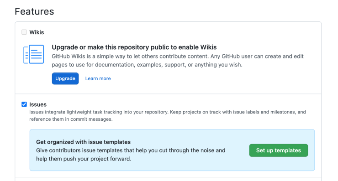The width and height of the screenshot is (338, 181).
Task: Click the Wikis documentation pages icon
Action: [34, 54]
